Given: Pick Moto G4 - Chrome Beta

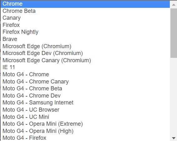Looking at the screenshot, I should [85, 89].
